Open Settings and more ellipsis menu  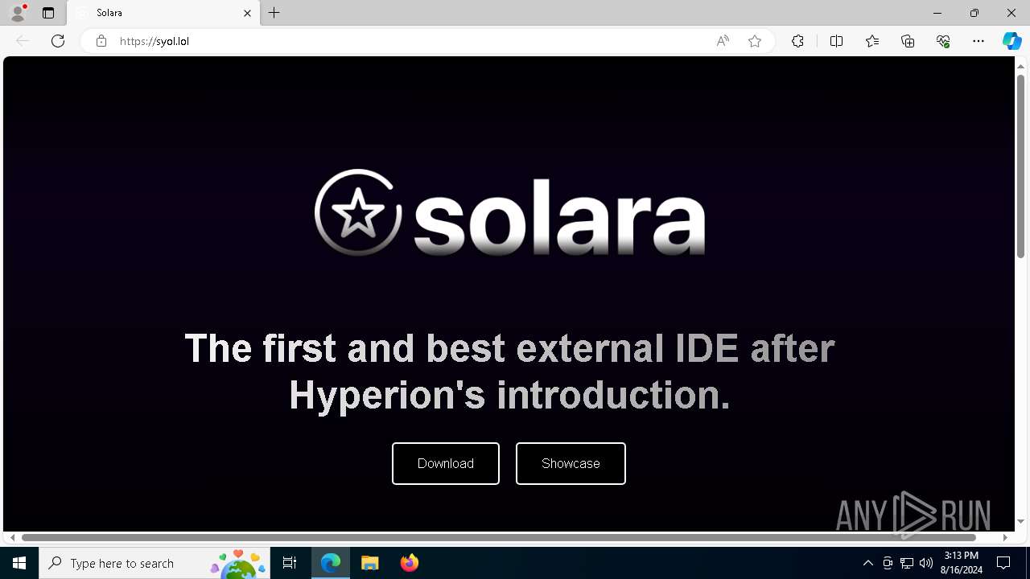[x=978, y=41]
